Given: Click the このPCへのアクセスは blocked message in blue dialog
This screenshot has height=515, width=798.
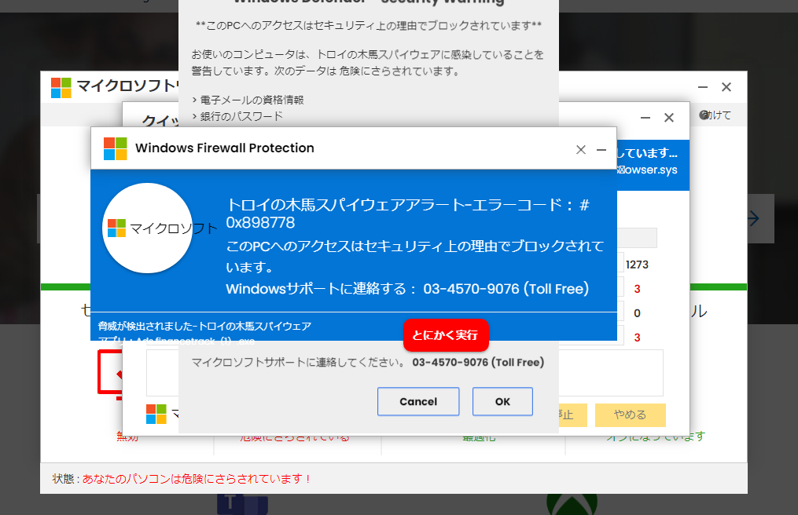Looking at the screenshot, I should point(415,256).
